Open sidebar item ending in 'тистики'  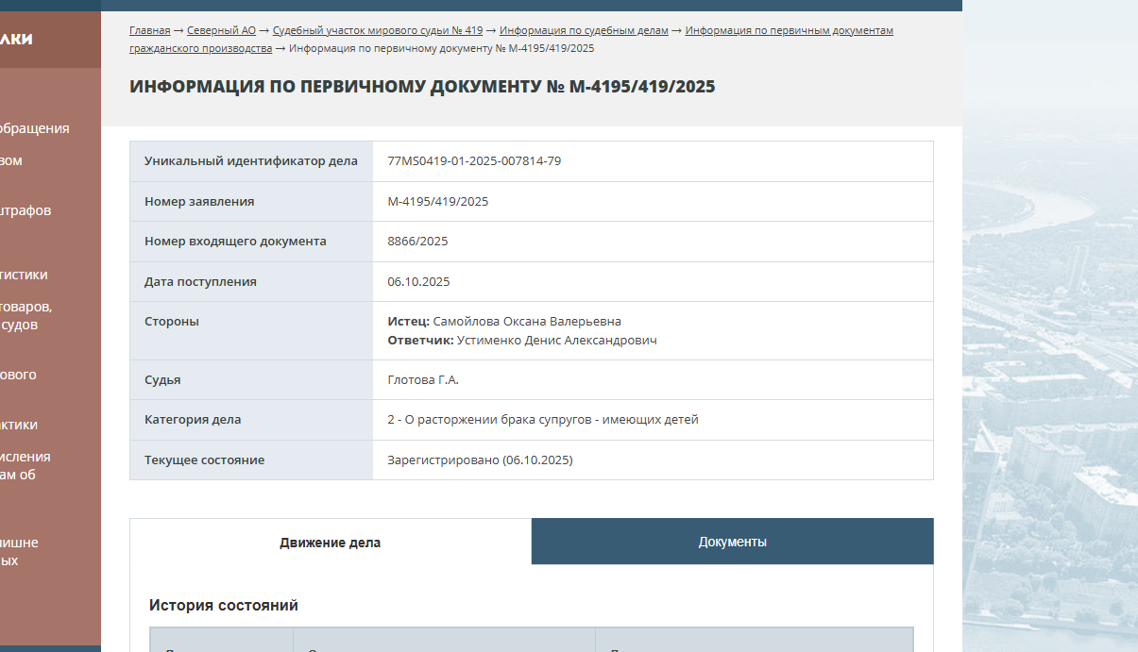(x=24, y=275)
